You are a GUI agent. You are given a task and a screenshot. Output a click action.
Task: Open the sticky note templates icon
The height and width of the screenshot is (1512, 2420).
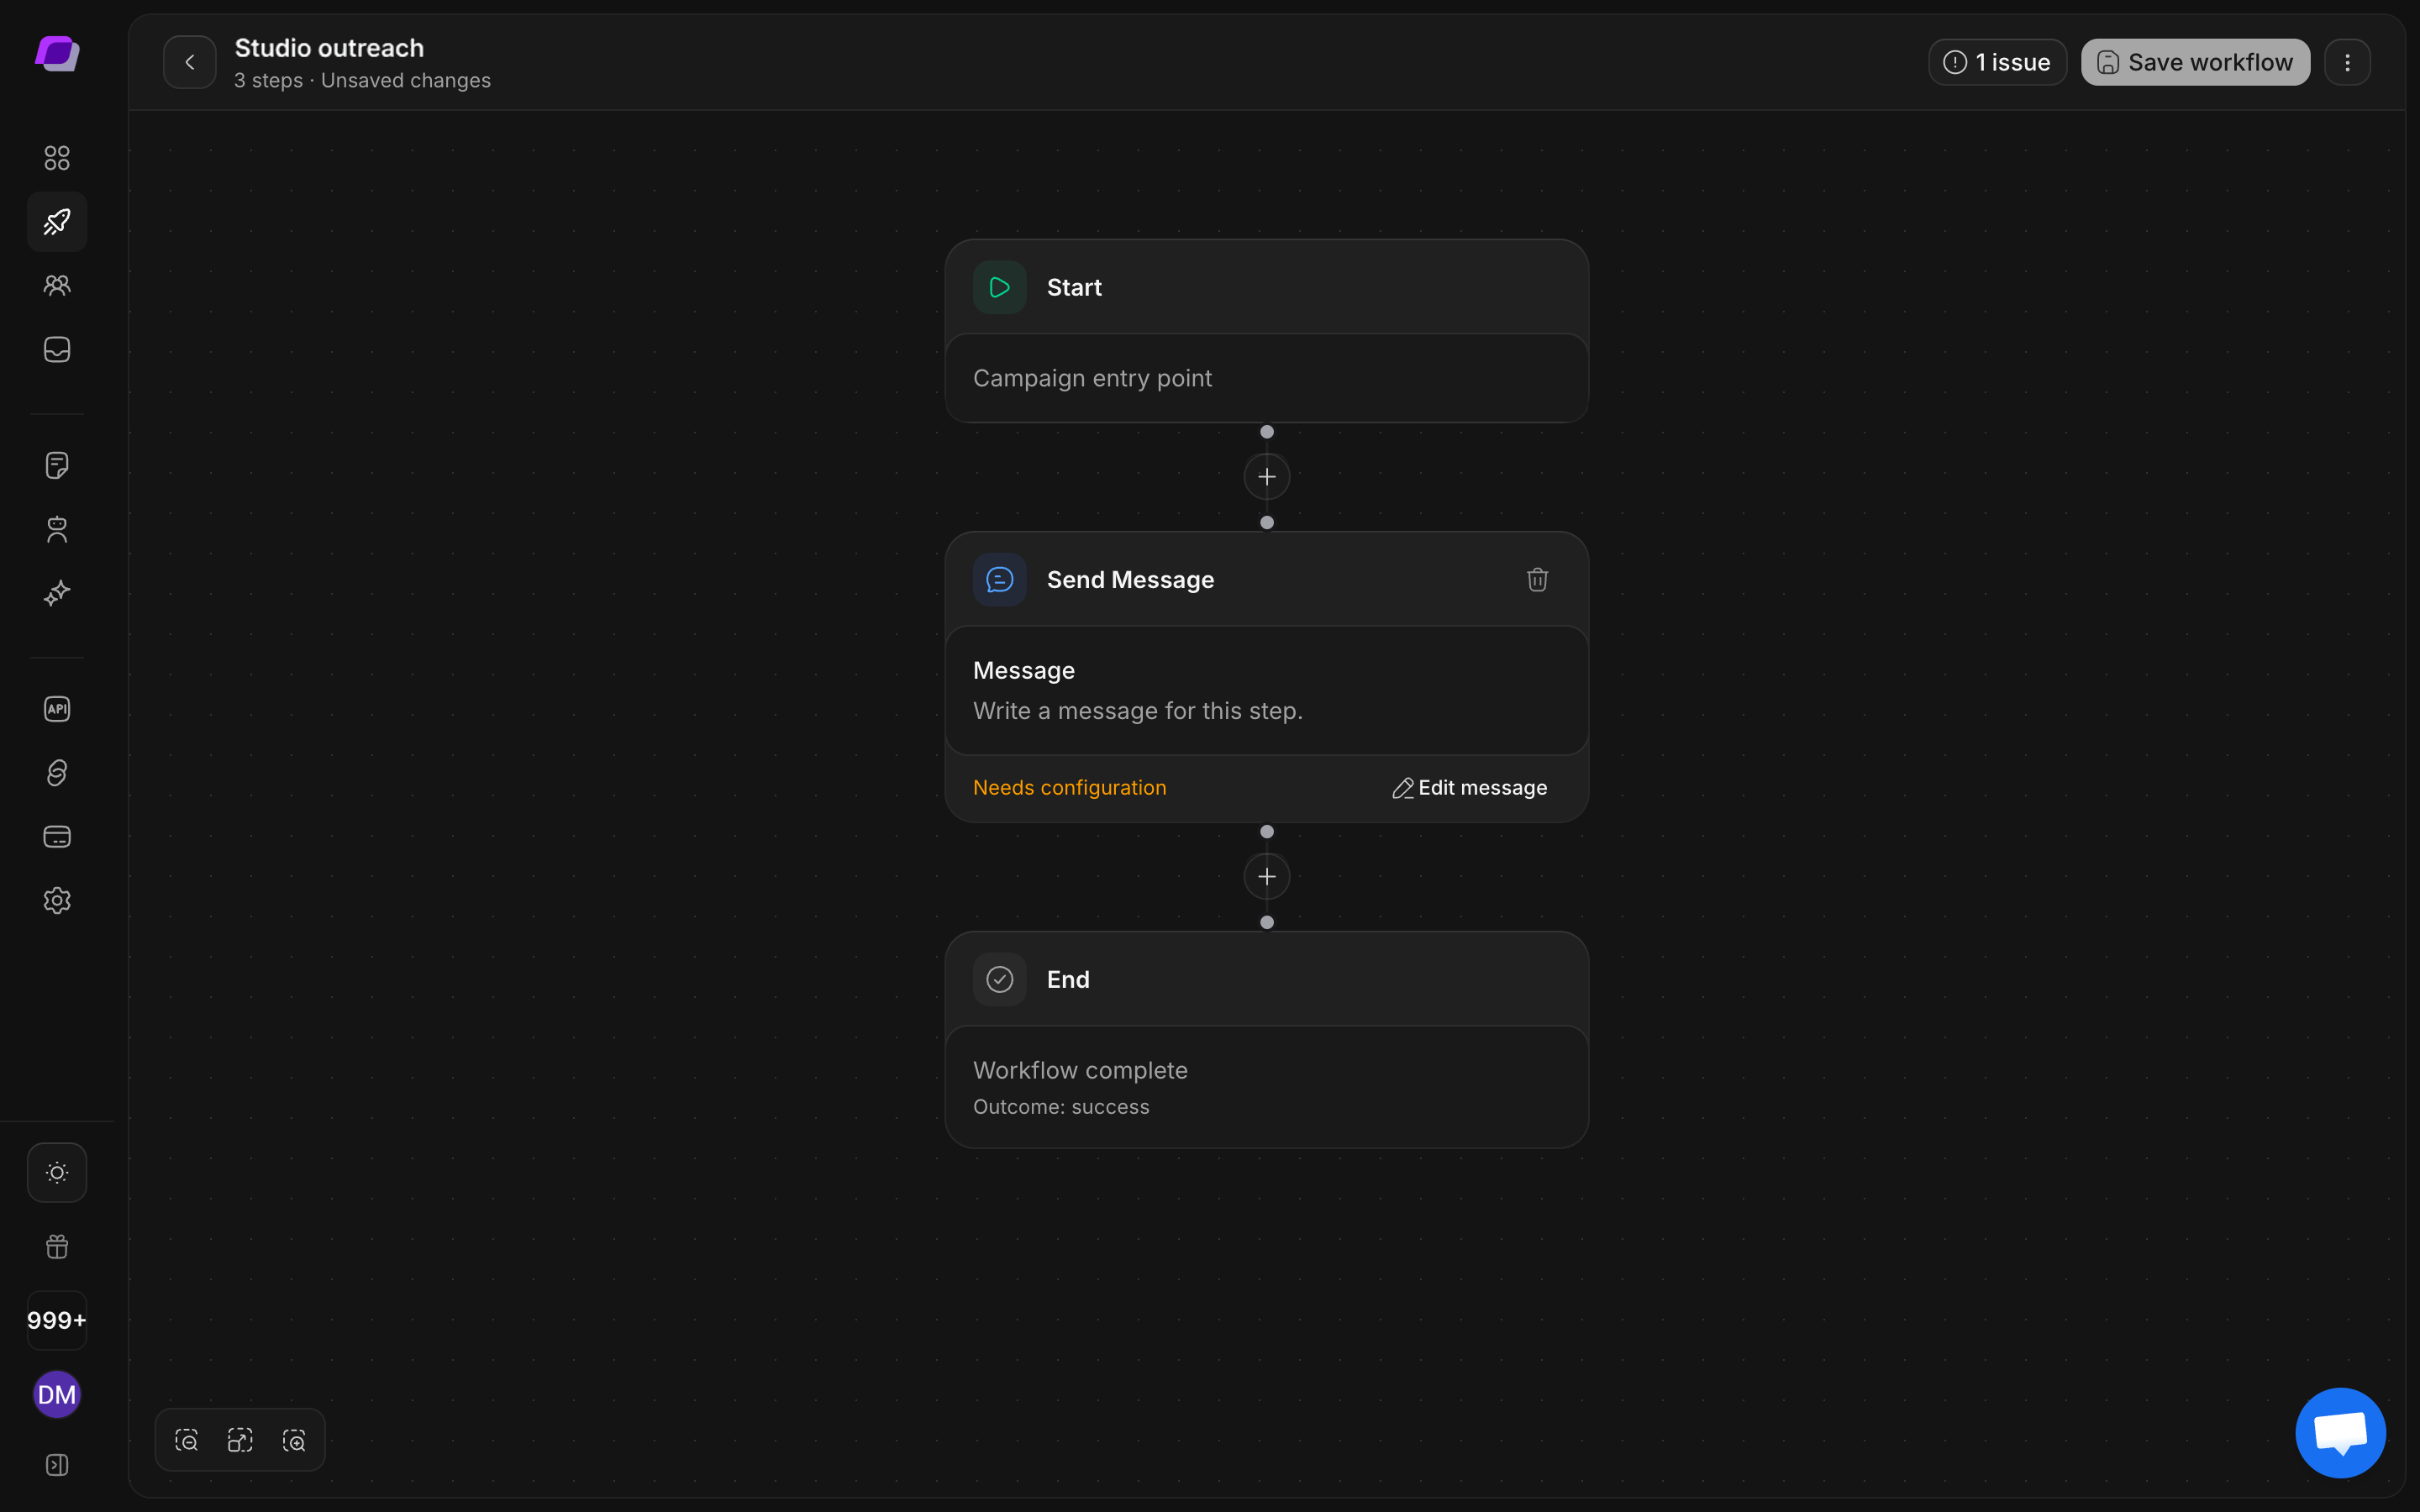(57, 465)
